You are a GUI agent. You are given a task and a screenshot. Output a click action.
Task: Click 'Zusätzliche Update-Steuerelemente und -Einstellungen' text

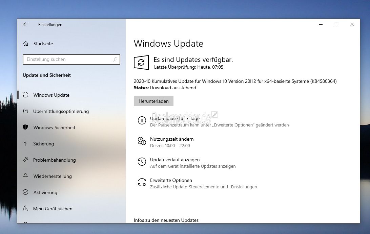203,187
